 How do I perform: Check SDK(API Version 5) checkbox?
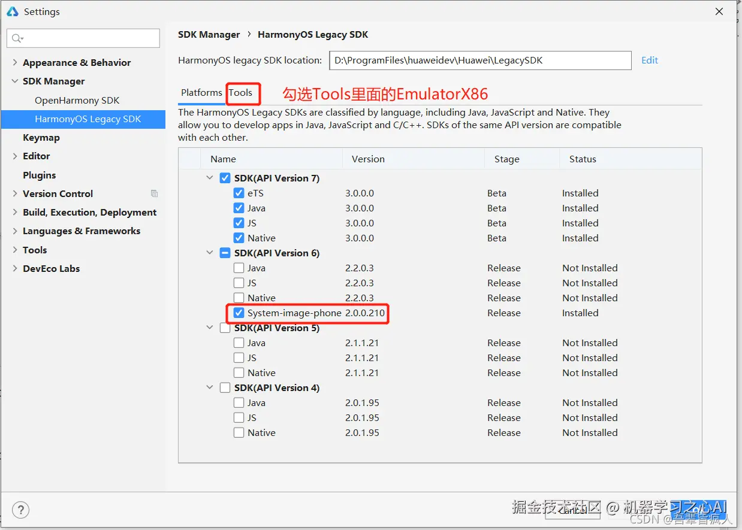[x=225, y=328]
